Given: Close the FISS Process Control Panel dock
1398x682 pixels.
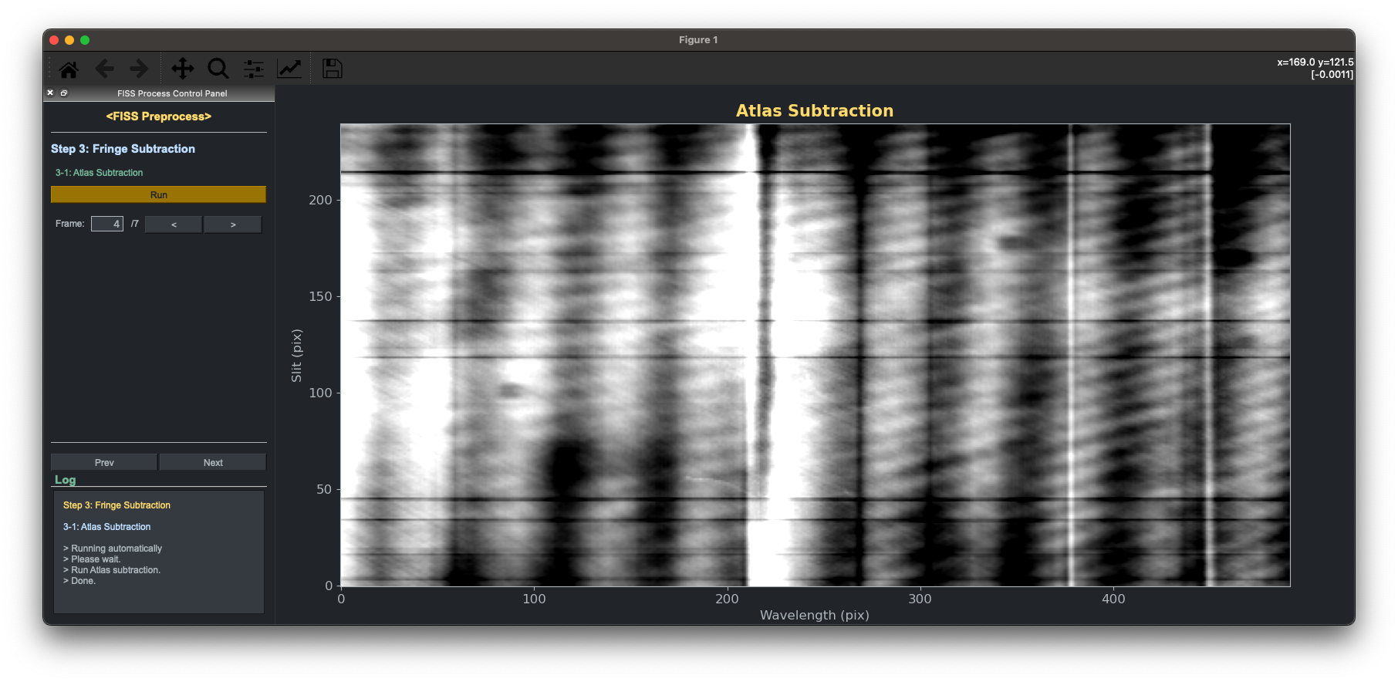Looking at the screenshot, I should tap(50, 93).
